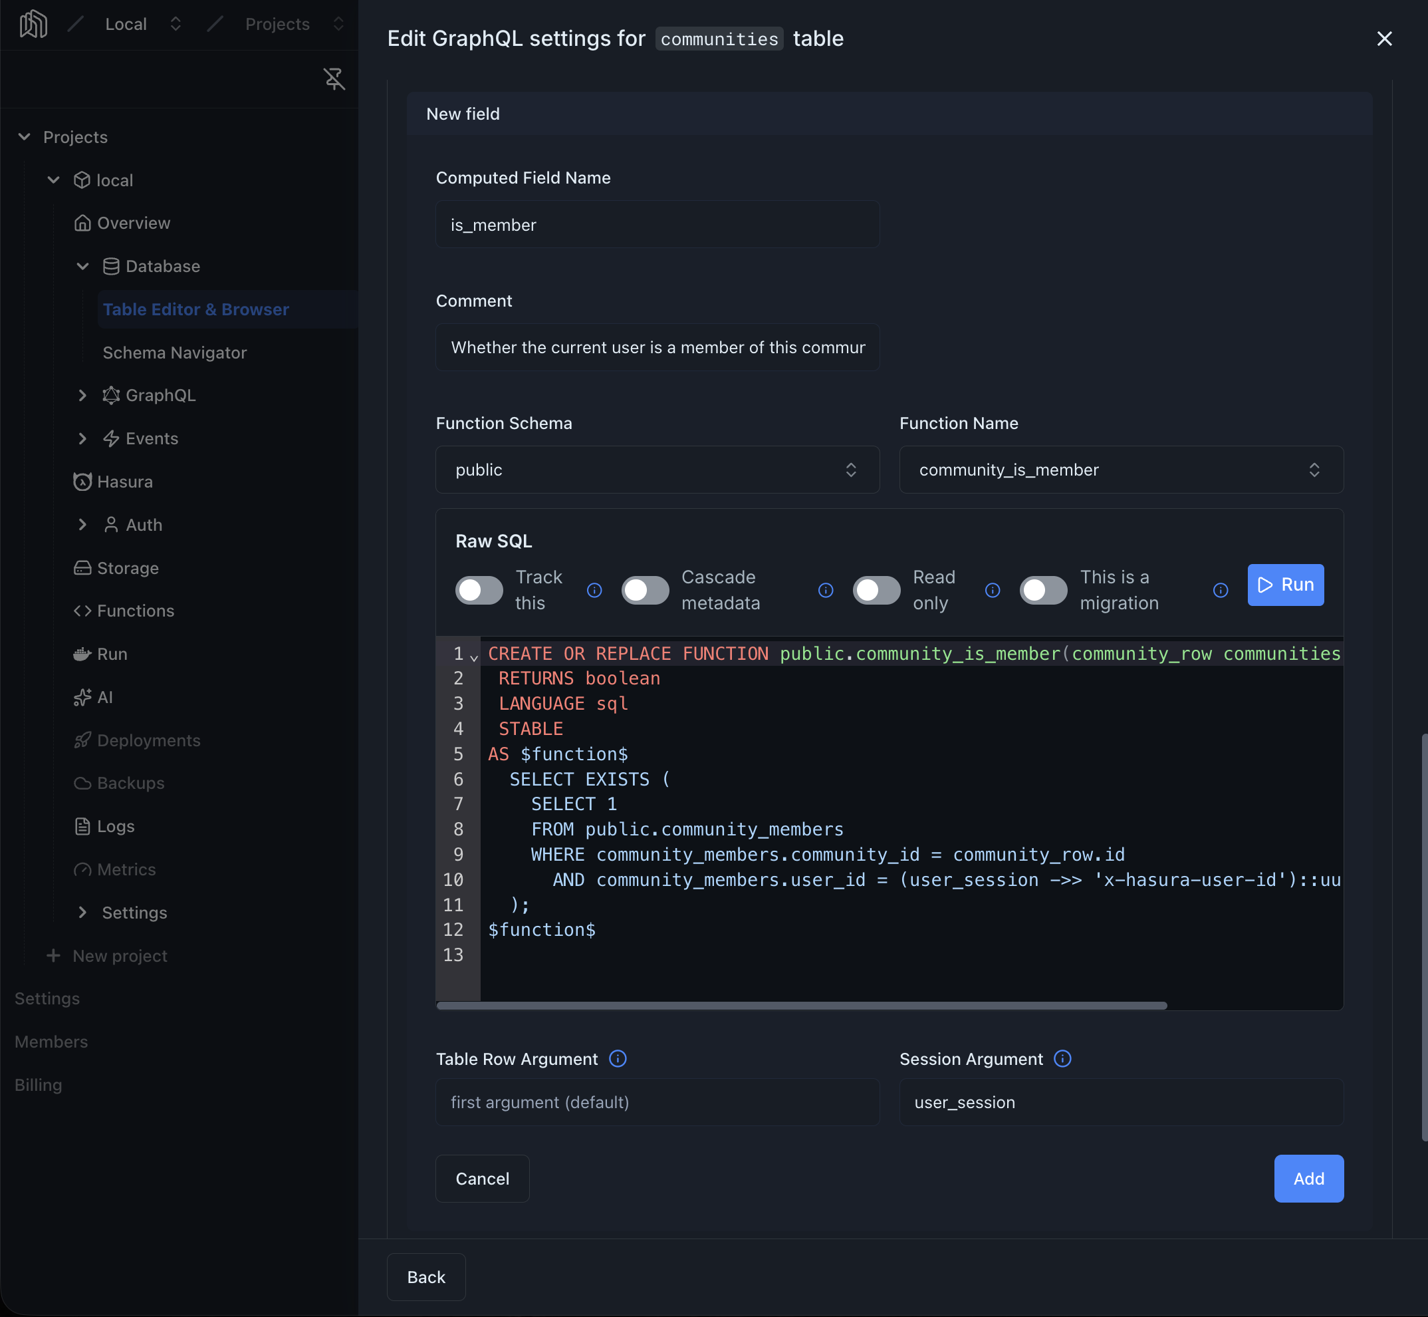Enable the This is a migration switch
Image resolution: width=1428 pixels, height=1317 pixels.
[1043, 590]
